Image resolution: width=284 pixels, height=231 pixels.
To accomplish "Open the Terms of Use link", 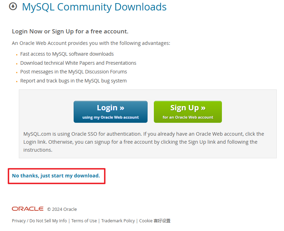I will tap(84, 221).
